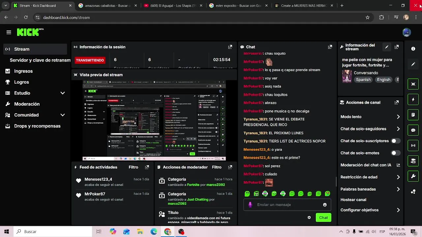Open File Explorer from the taskbar
Viewport: 422px width, 237px height.
click(140, 232)
